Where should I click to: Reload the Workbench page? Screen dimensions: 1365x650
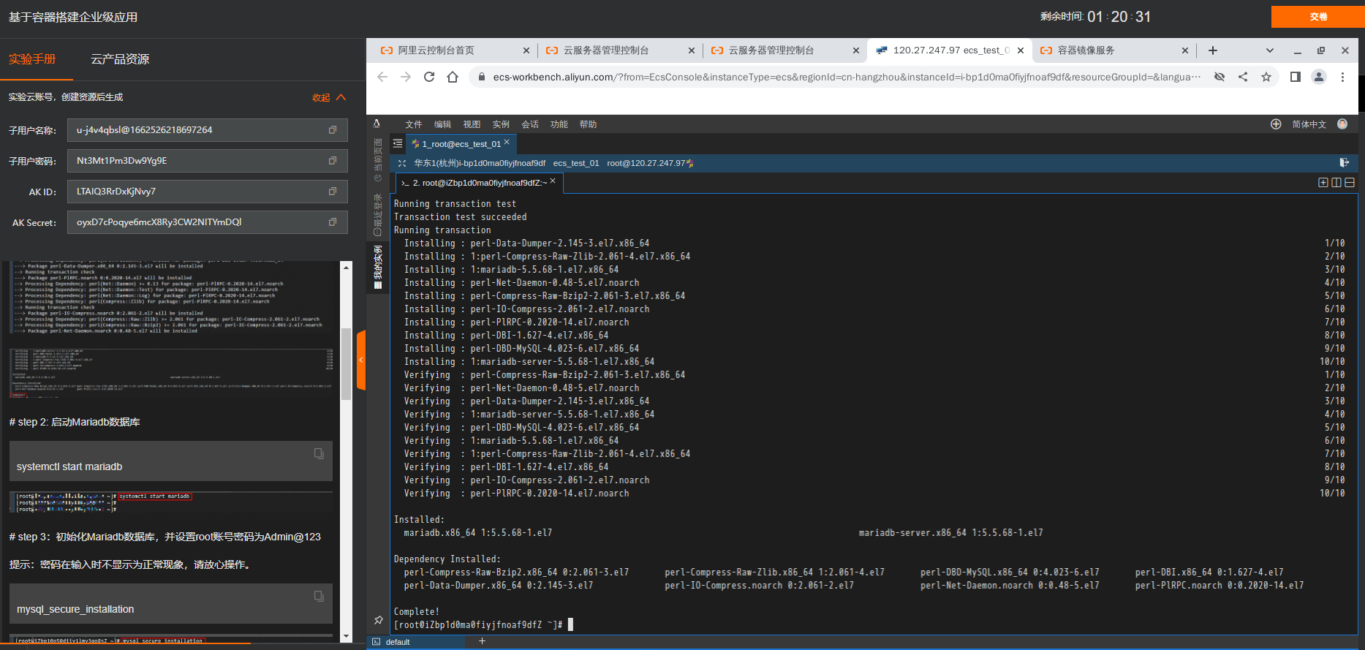click(429, 77)
